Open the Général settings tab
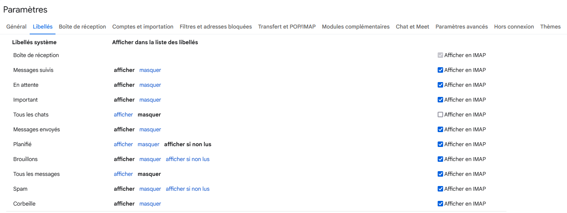567x213 pixels. pos(16,27)
